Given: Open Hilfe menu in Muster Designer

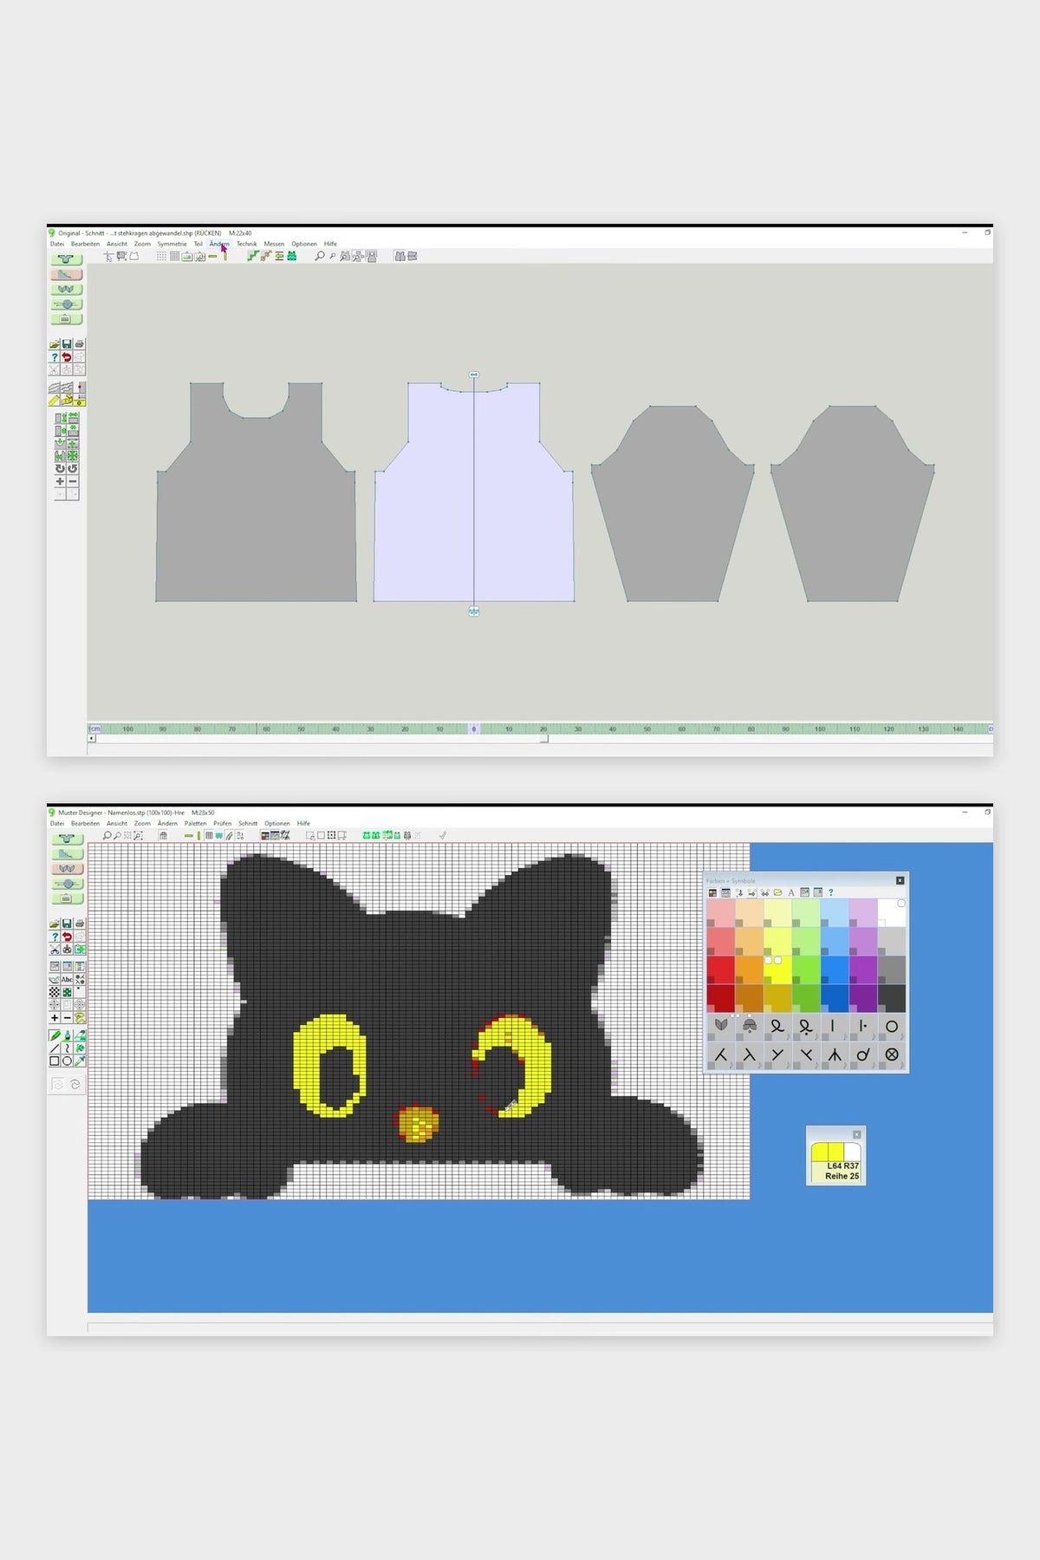Looking at the screenshot, I should 303,824.
